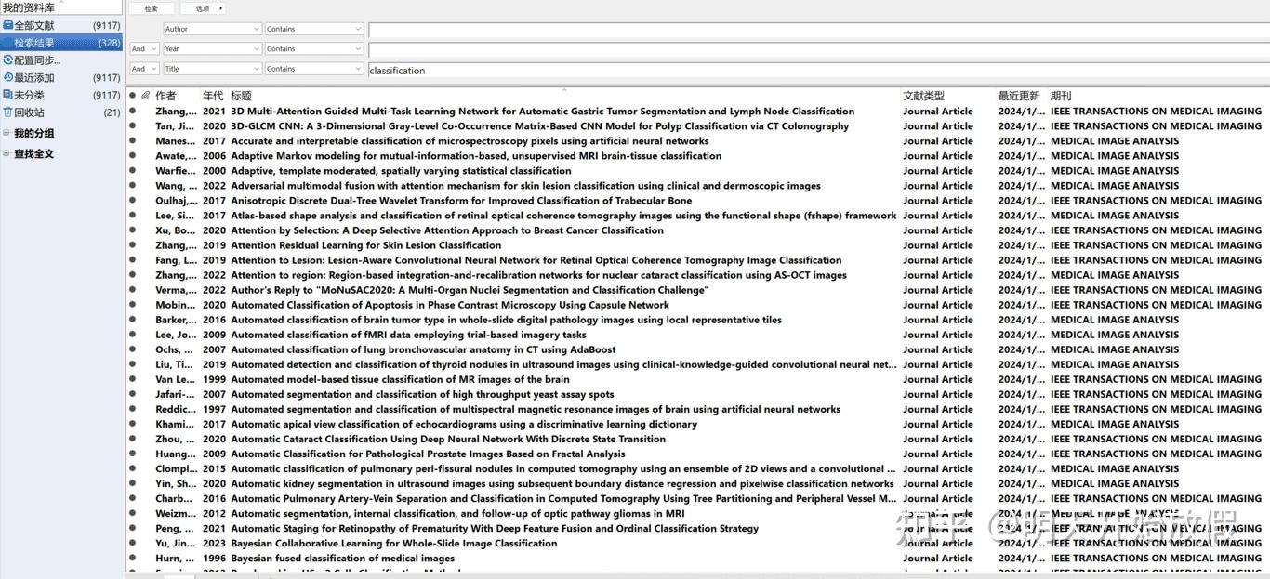Screen dimensions: 1270x579
Task: Open the Contains dropdown in the Title row
Action: click(x=314, y=69)
